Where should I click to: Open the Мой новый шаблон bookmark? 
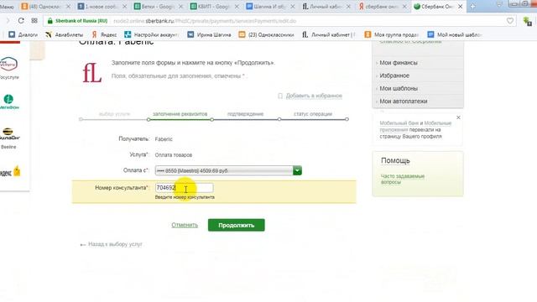point(455,34)
